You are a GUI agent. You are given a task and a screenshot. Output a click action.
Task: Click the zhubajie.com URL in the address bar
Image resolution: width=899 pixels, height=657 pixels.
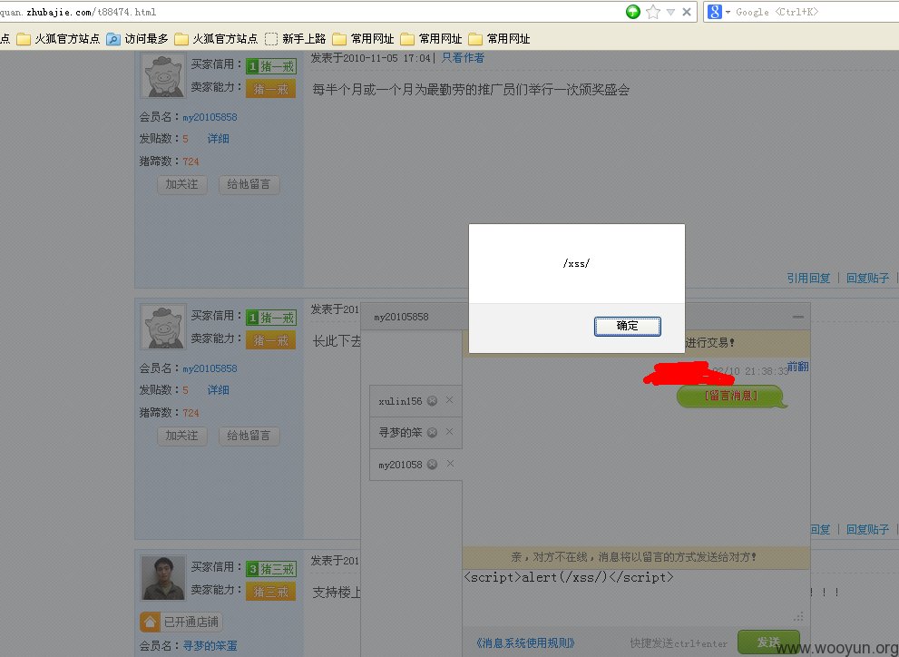[x=78, y=12]
